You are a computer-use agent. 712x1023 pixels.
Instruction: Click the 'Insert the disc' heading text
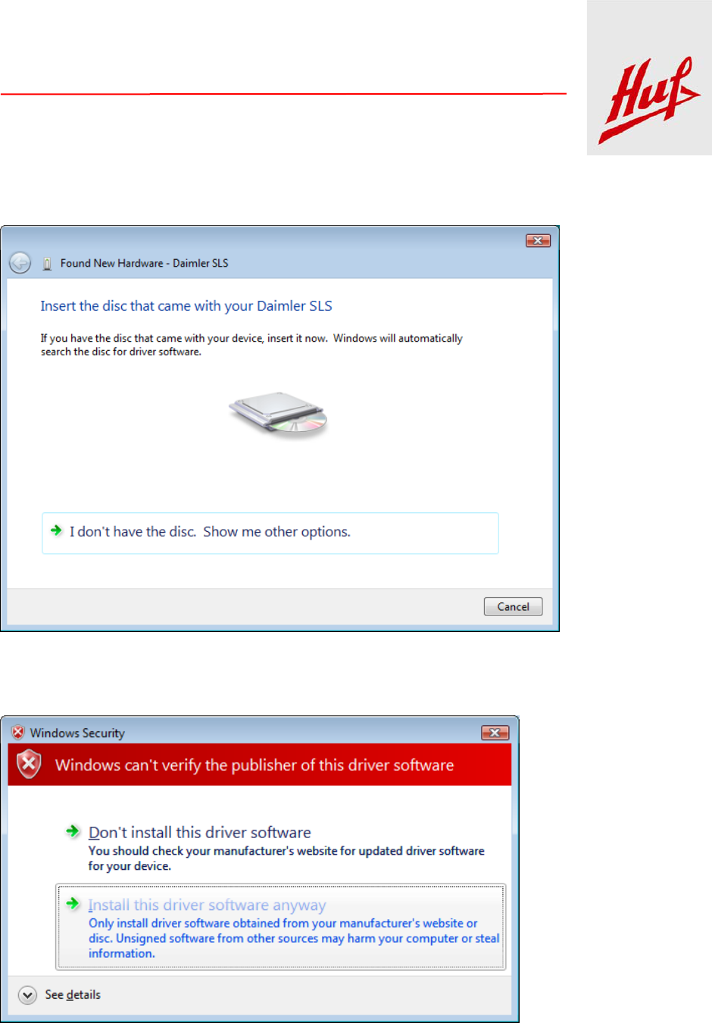pyautogui.click(x=186, y=306)
